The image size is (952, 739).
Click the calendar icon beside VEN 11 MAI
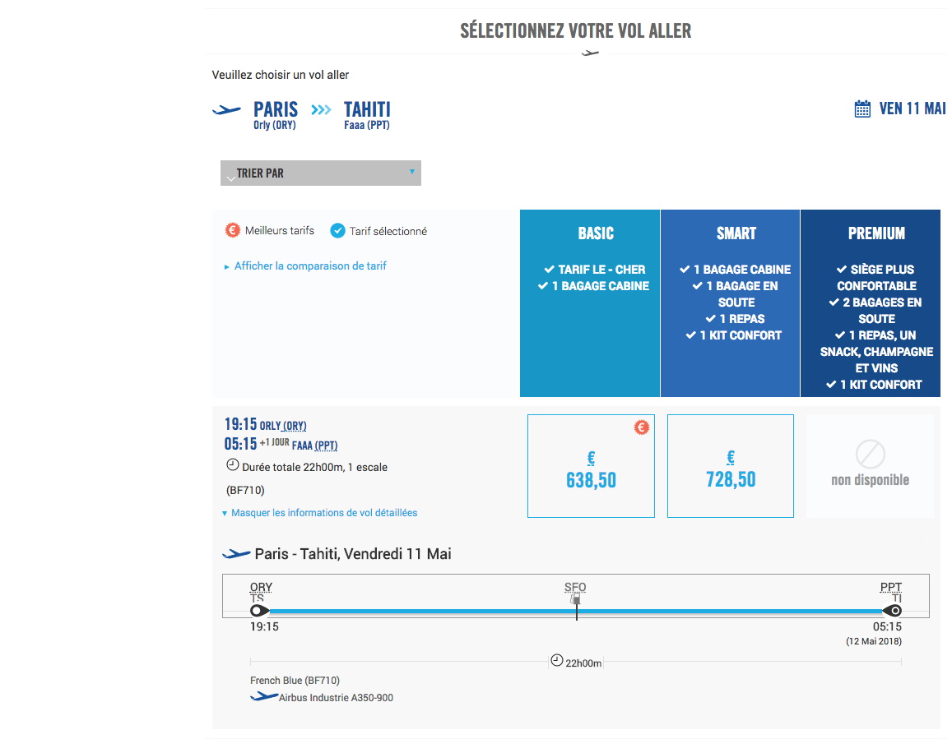click(862, 109)
